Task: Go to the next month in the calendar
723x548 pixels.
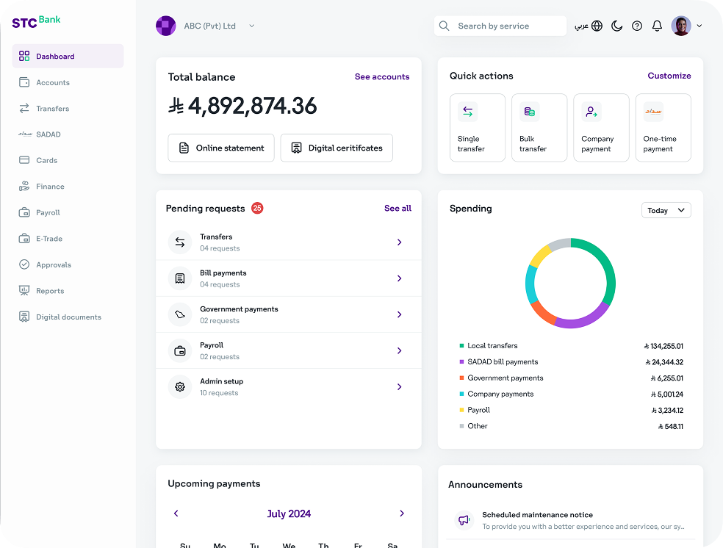Action: point(401,513)
